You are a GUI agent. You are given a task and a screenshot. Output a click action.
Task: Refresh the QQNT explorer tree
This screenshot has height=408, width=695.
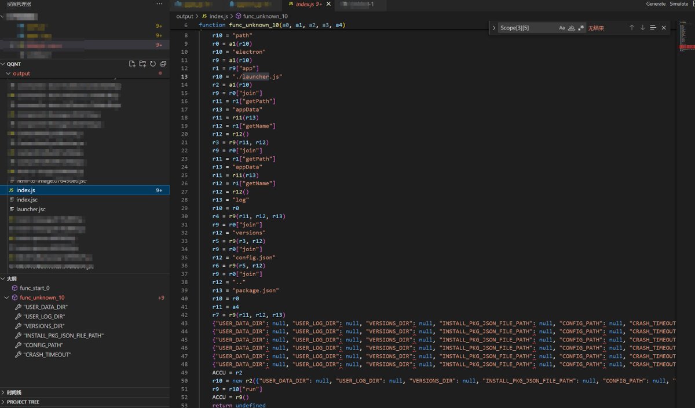pos(153,64)
